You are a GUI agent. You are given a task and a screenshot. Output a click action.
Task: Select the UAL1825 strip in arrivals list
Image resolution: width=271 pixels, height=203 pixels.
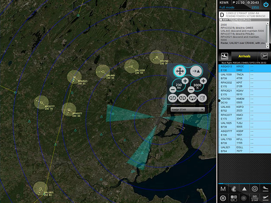(245, 125)
